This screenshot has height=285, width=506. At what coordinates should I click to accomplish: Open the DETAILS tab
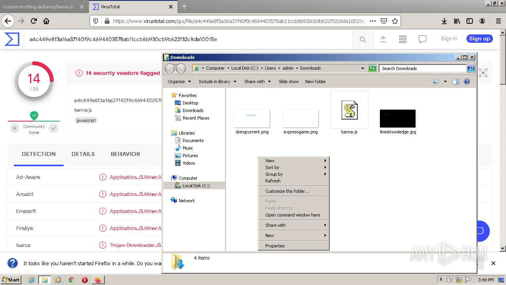pyautogui.click(x=83, y=154)
